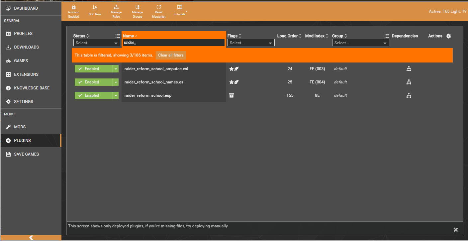Open Knowledge Base in sidebar
468x241 pixels.
pos(31,88)
